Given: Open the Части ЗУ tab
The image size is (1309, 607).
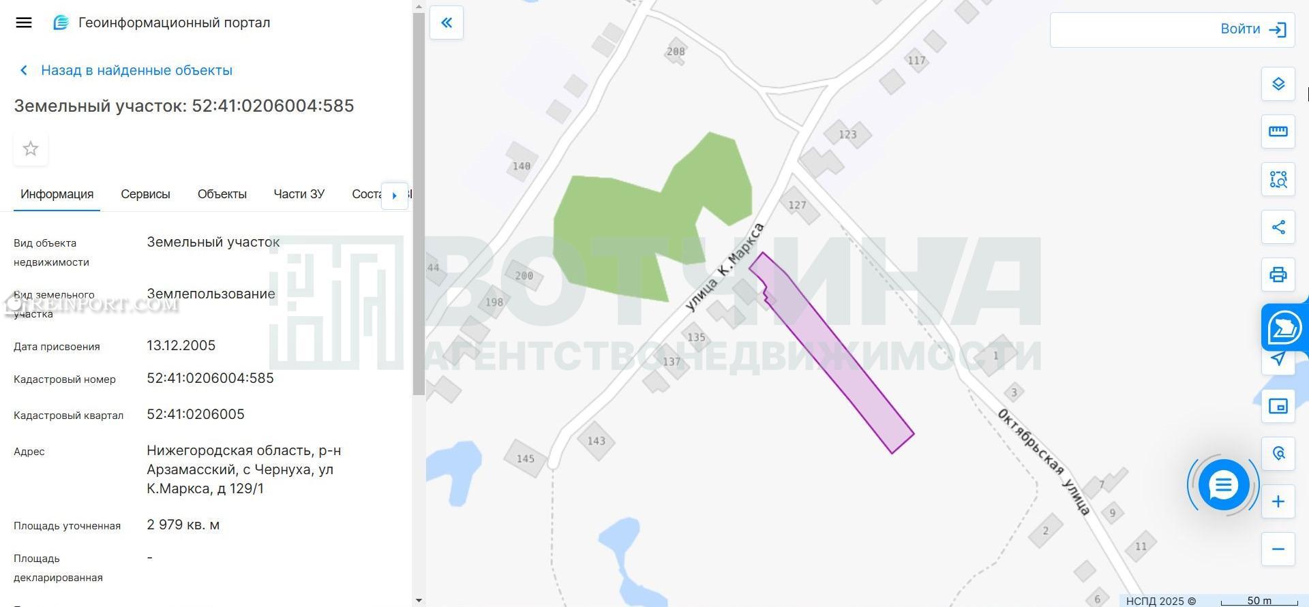Looking at the screenshot, I should coord(299,194).
